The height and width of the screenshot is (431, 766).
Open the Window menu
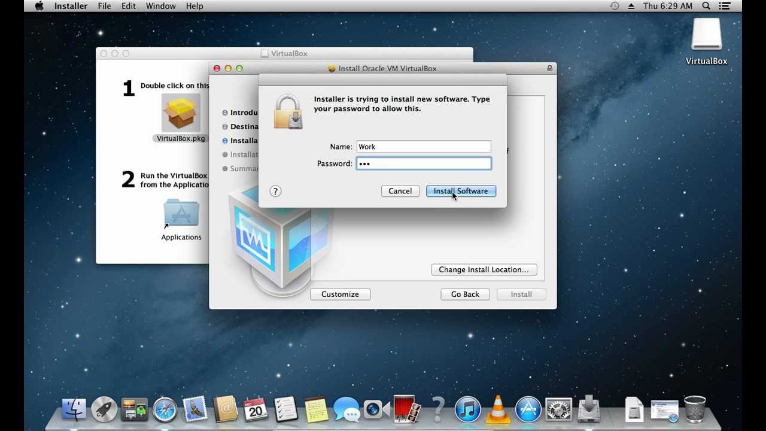point(160,6)
